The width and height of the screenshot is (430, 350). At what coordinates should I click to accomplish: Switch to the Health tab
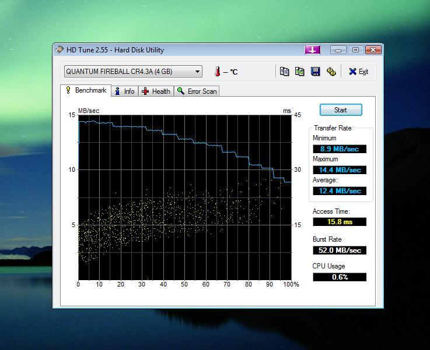(x=156, y=91)
